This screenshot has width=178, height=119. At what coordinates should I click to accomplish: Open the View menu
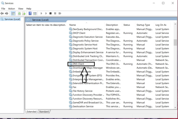coord(20,9)
